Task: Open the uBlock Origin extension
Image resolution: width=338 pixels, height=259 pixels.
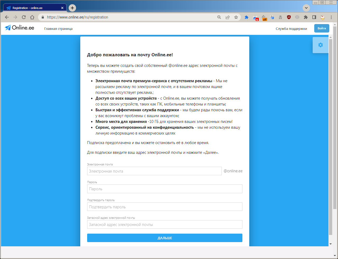Action: pyautogui.click(x=289, y=17)
